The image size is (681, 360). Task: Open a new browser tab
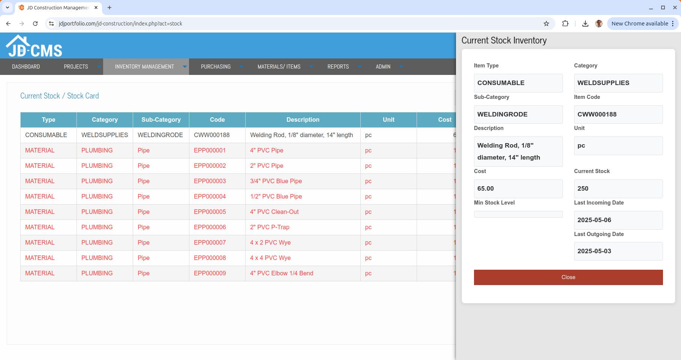pyautogui.click(x=109, y=7)
